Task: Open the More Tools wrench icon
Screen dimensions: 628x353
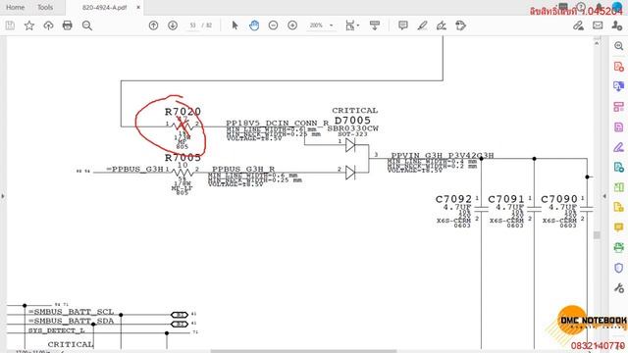Action: pos(619,287)
